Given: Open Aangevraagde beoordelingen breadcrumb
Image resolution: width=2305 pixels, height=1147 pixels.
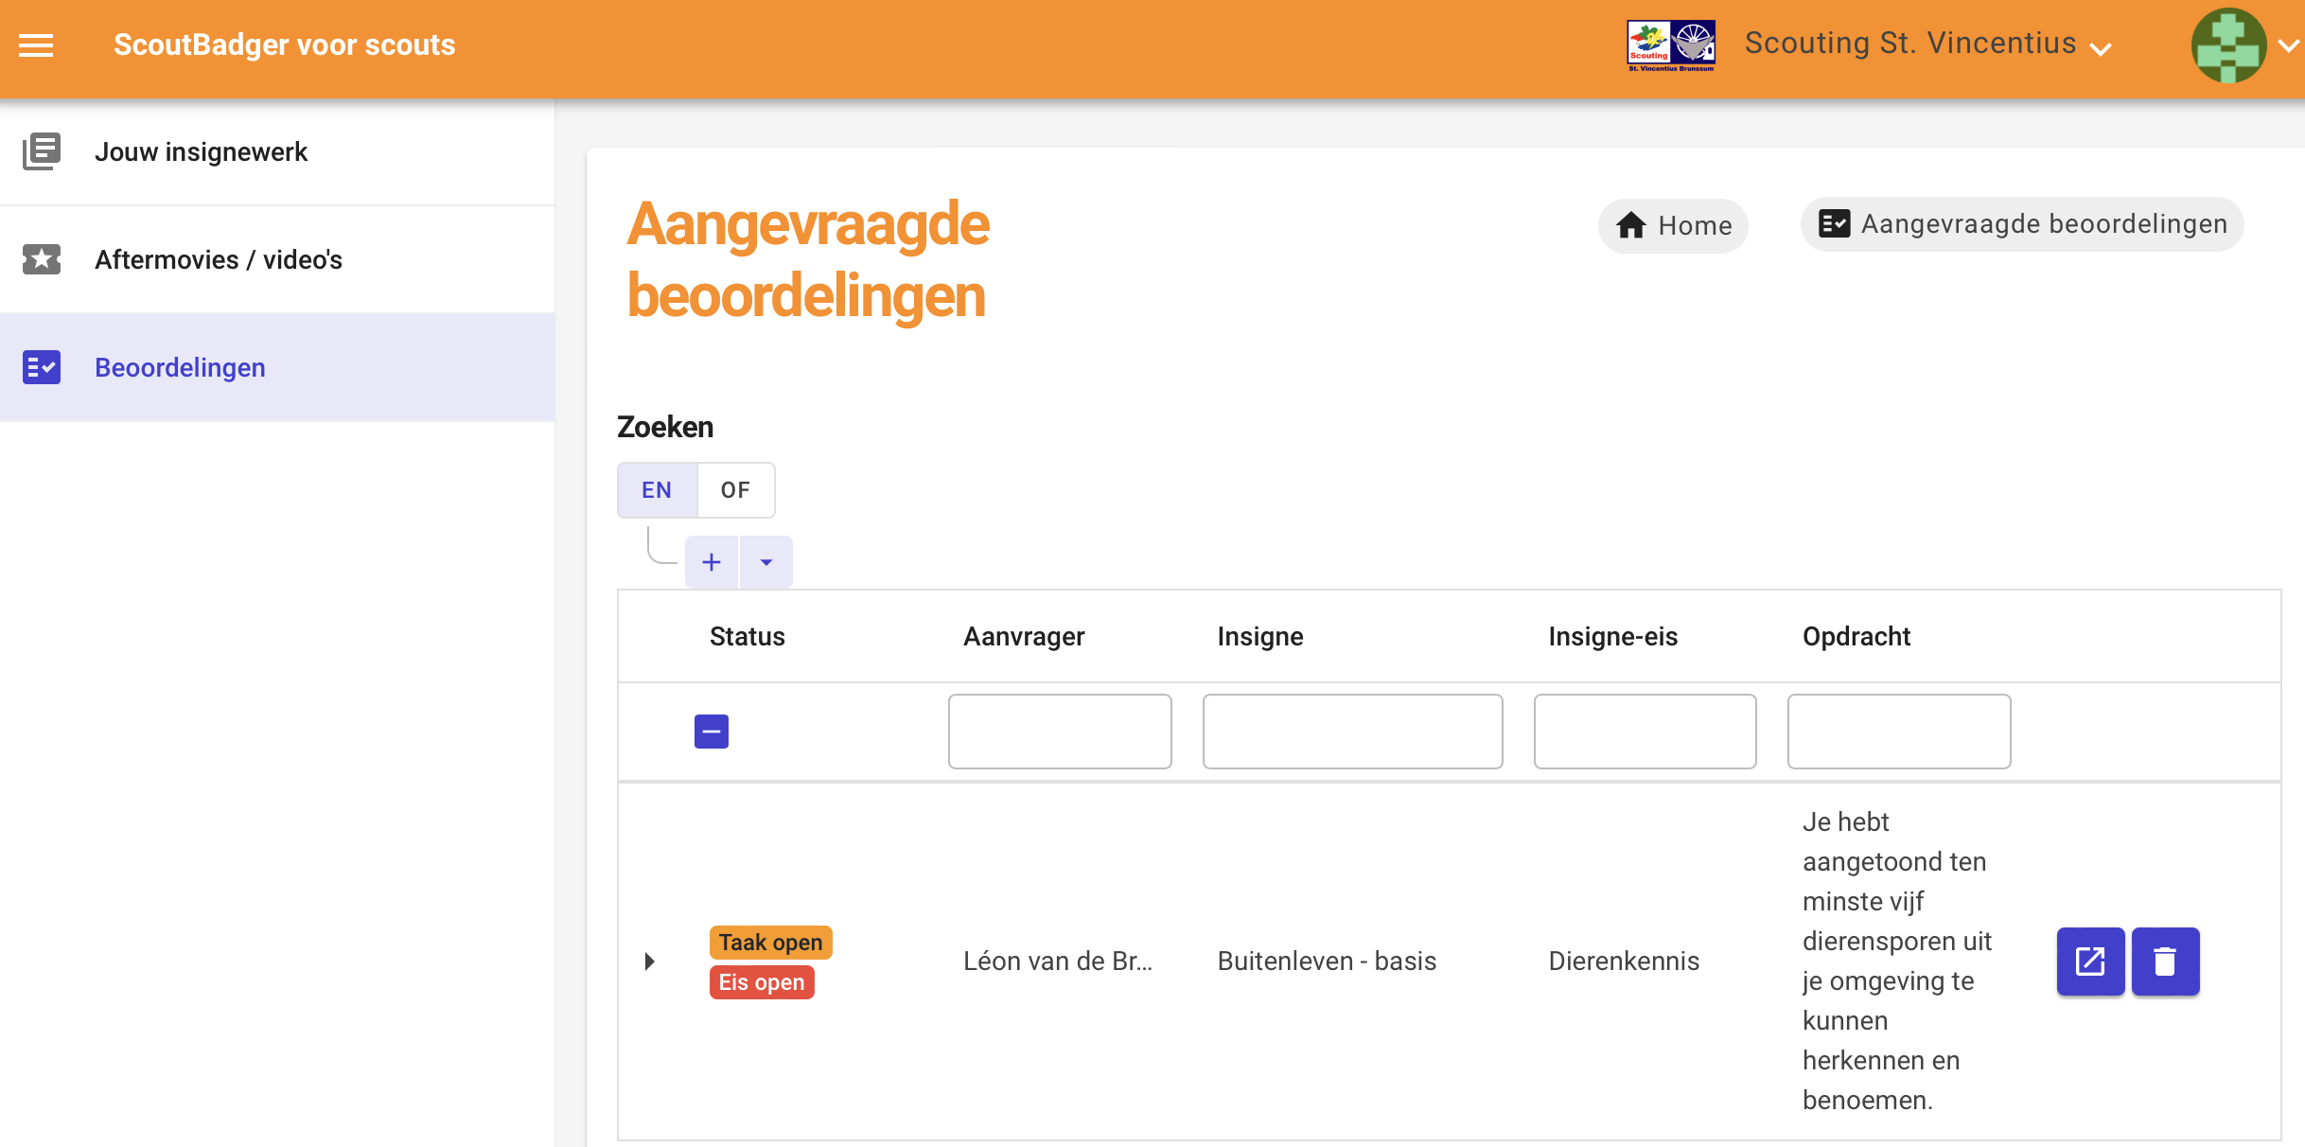Looking at the screenshot, I should [2022, 224].
